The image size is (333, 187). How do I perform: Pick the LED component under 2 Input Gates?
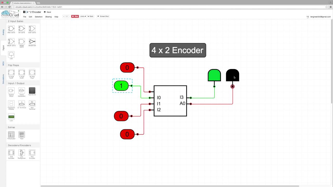(x=11, y=55)
